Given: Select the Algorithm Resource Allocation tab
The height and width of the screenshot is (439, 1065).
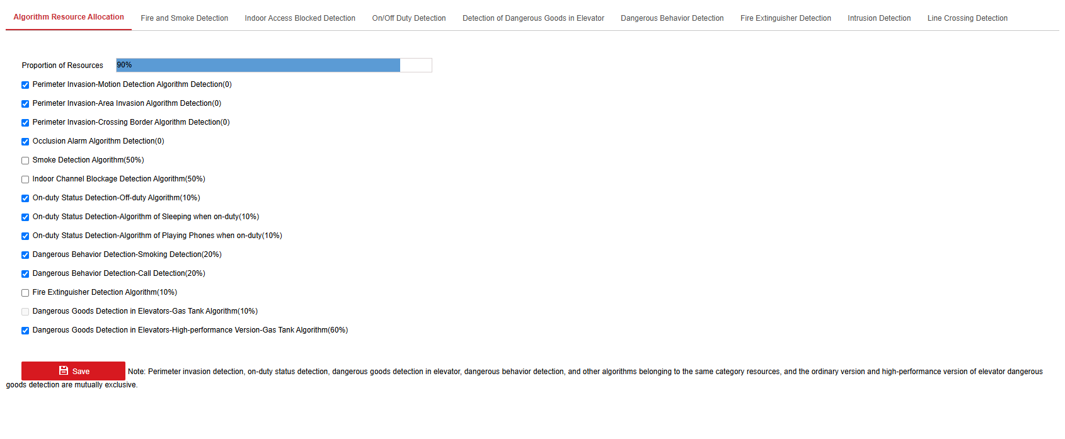Looking at the screenshot, I should point(69,17).
